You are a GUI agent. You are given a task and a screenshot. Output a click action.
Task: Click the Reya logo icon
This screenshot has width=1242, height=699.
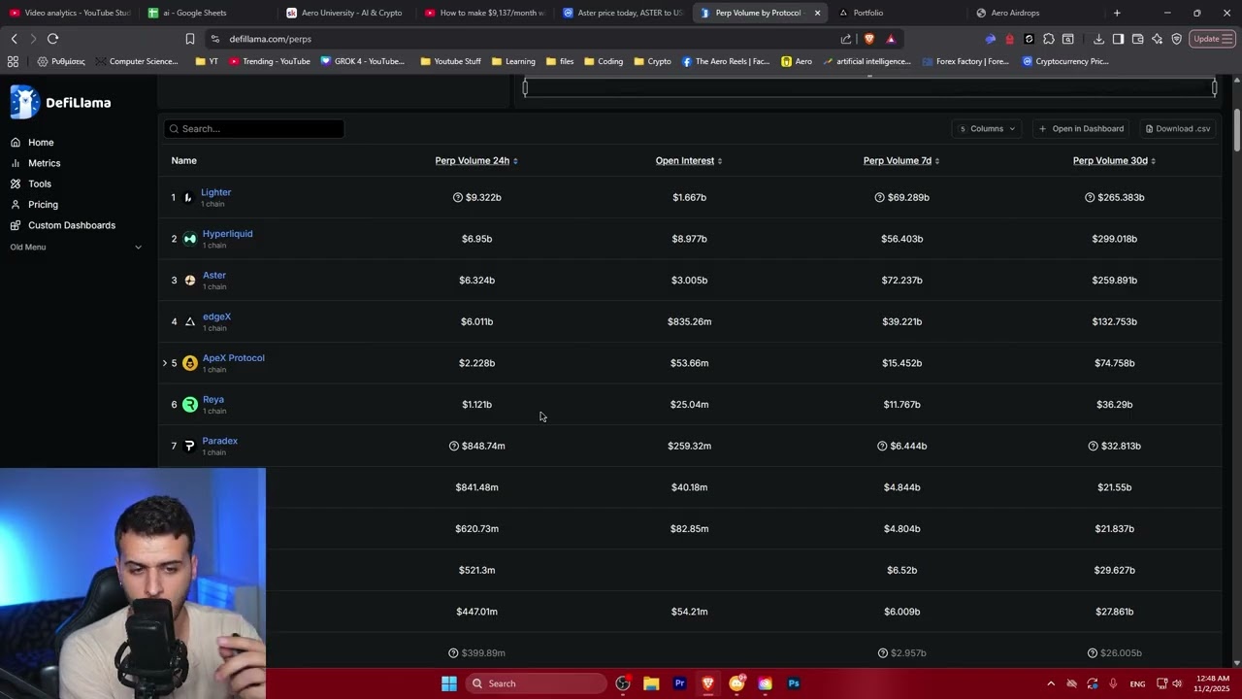(189, 405)
